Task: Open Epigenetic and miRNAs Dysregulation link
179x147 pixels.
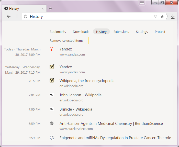Action: coord(115,138)
